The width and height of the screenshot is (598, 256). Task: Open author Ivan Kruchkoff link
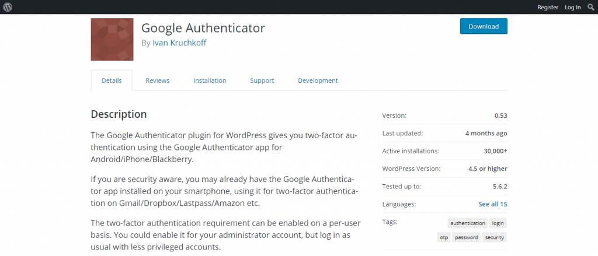click(x=179, y=43)
